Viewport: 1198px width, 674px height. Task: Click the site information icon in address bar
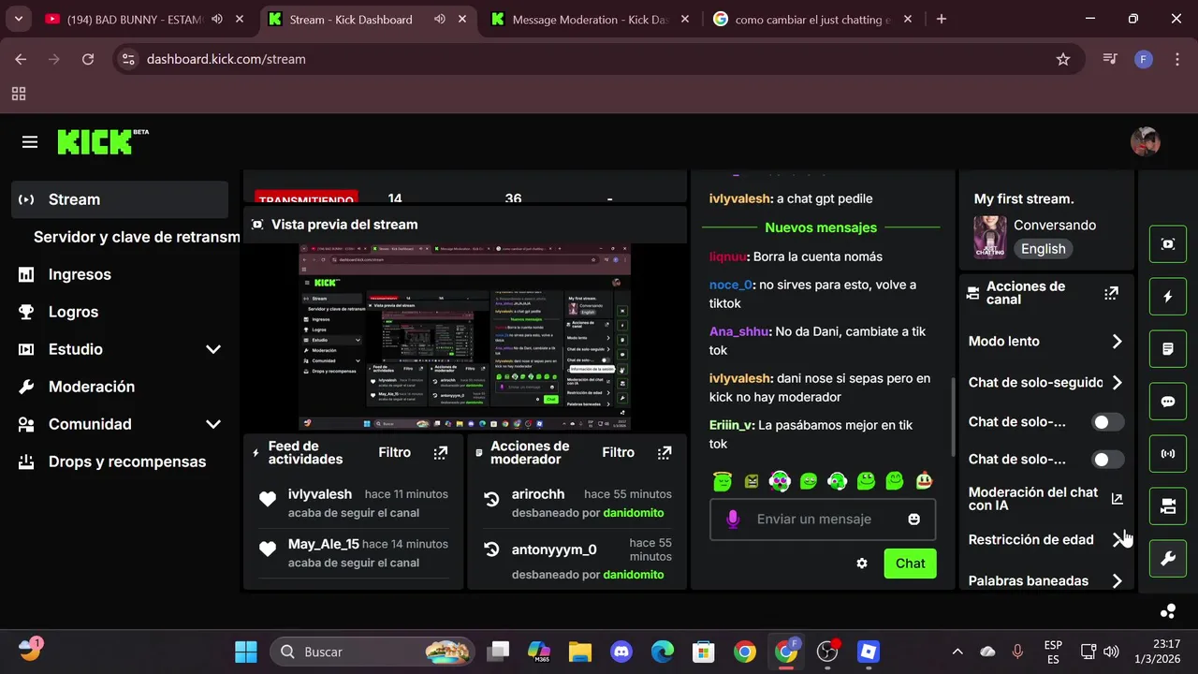(128, 59)
